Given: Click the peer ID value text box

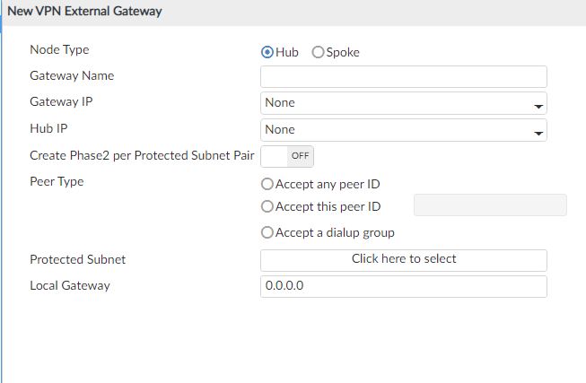Looking at the screenshot, I should point(489,205).
